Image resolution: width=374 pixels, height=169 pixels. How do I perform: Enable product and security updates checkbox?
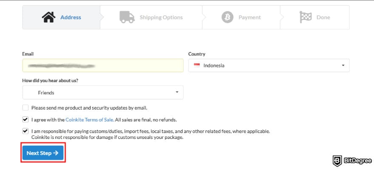tap(25, 108)
